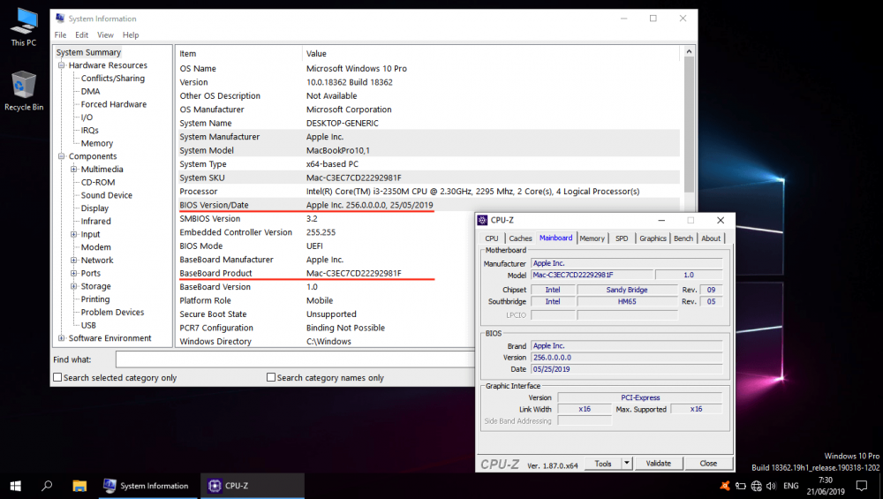Image resolution: width=883 pixels, height=499 pixels.
Task: Select the BaseBoard Product row
Action: coord(326,273)
